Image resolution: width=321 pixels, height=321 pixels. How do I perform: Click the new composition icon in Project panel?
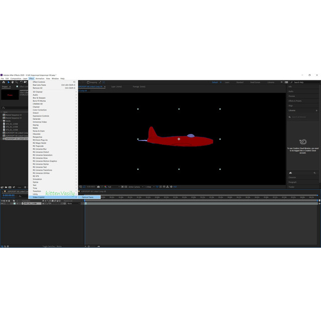[x=10, y=187]
